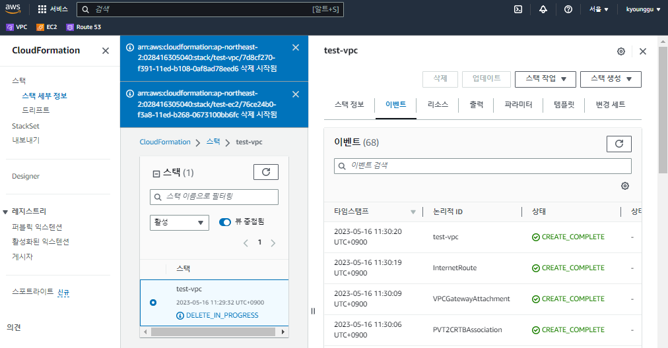Select the test-vpc stack radio button
Screen dimensions: 668x348
[x=153, y=303]
